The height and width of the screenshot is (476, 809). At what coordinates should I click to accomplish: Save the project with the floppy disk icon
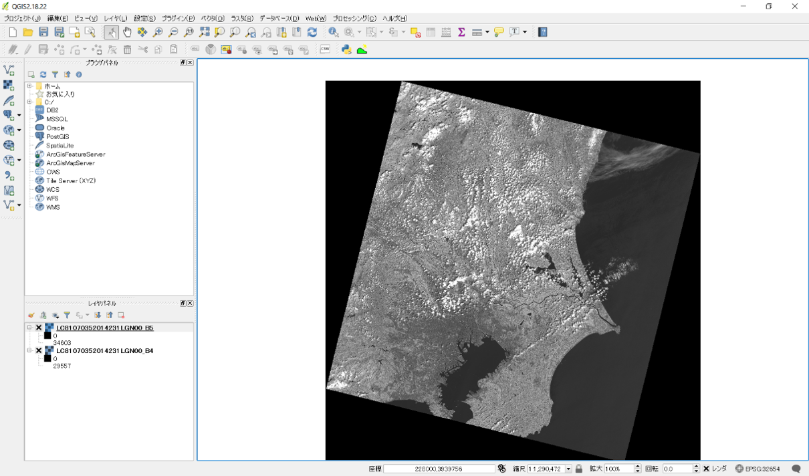(x=43, y=32)
